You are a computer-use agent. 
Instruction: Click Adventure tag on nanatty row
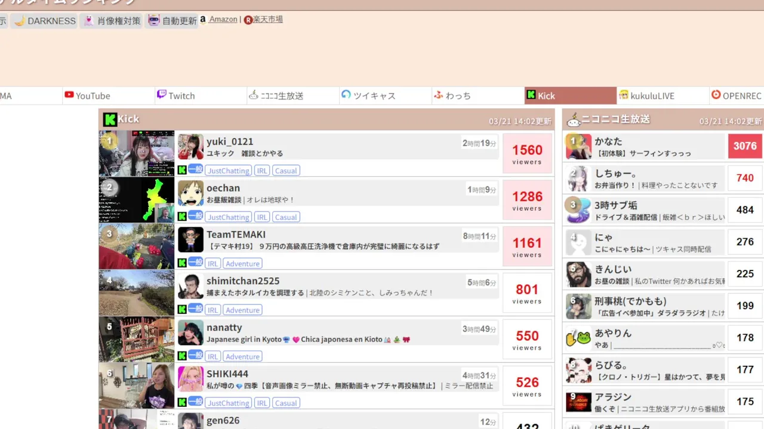coord(242,356)
